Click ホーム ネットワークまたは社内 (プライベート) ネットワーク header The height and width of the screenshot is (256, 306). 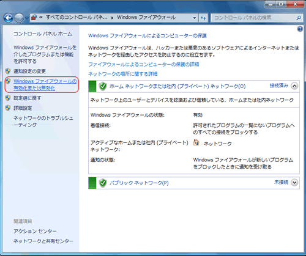(177, 86)
